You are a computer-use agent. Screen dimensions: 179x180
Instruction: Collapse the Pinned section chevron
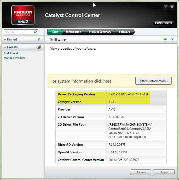point(5,39)
